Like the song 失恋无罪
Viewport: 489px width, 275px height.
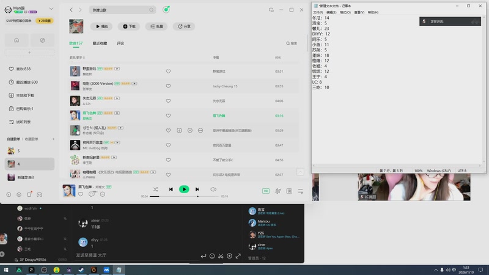coord(168,101)
